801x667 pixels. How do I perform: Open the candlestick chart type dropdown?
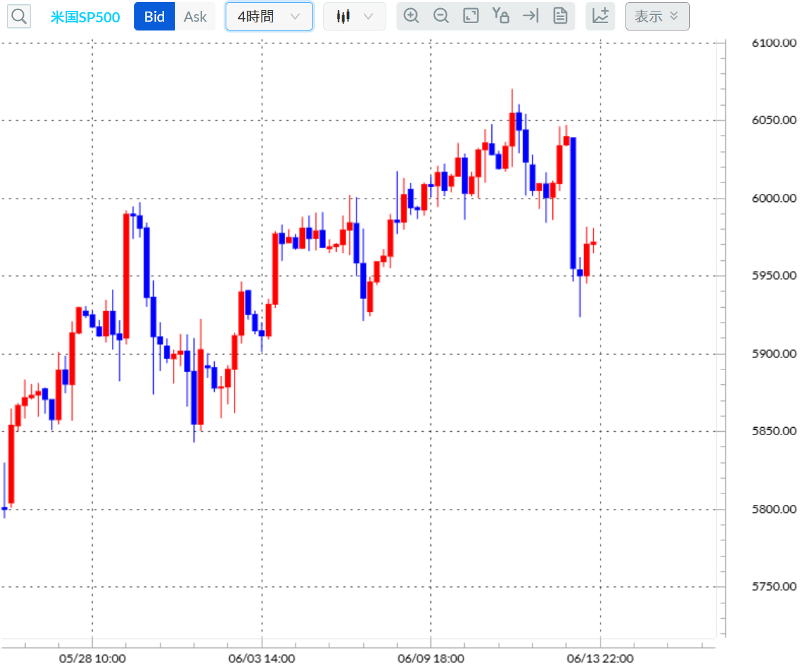(354, 16)
